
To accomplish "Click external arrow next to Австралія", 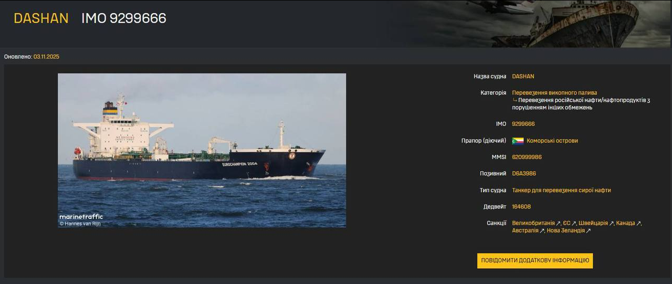I will [x=542, y=231].
